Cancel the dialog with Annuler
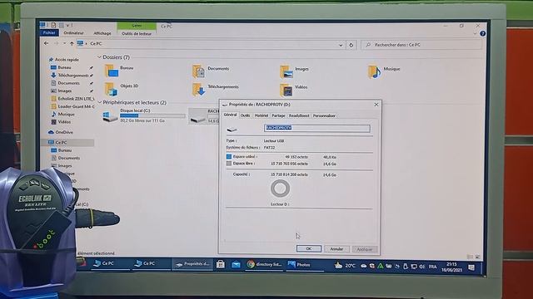The width and height of the screenshot is (533, 299). tap(336, 249)
